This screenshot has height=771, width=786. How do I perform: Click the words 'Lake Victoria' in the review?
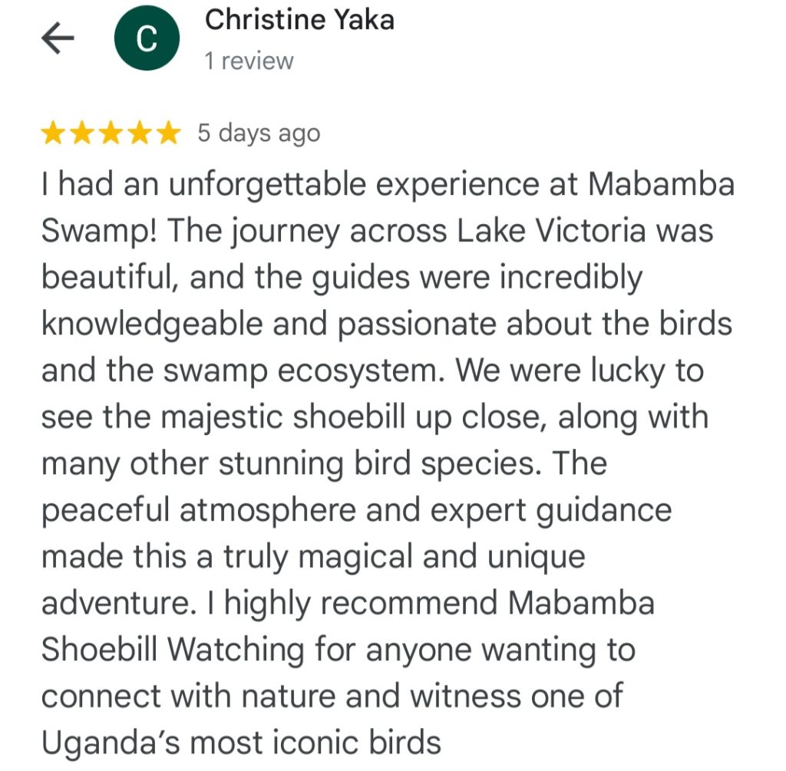(550, 231)
